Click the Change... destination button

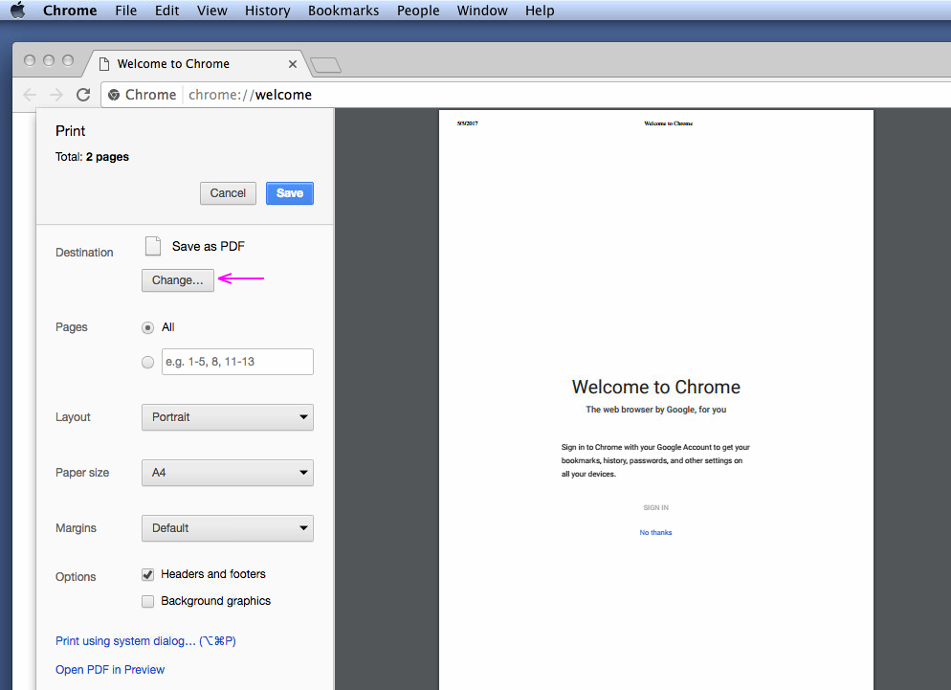[177, 280]
